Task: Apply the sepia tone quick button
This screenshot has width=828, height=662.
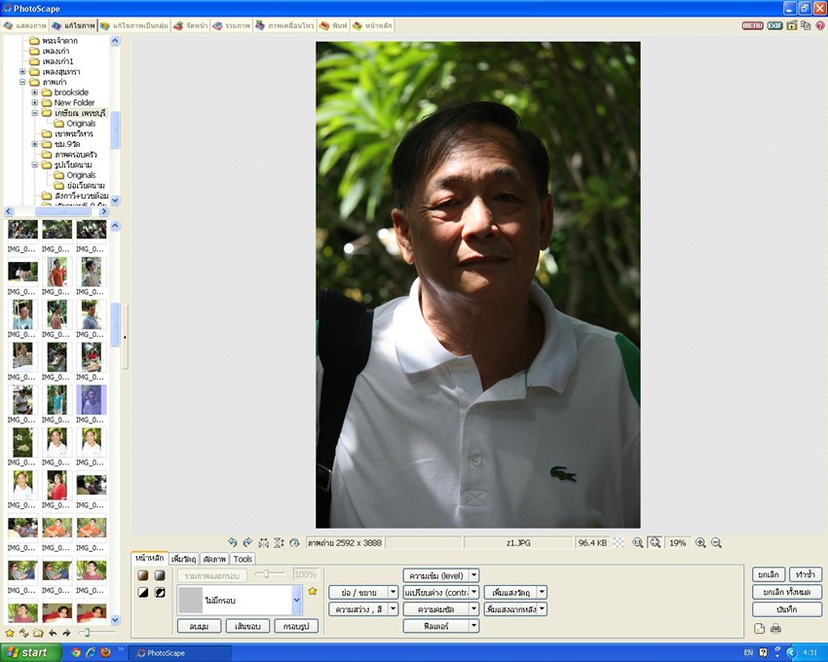Action: [143, 575]
